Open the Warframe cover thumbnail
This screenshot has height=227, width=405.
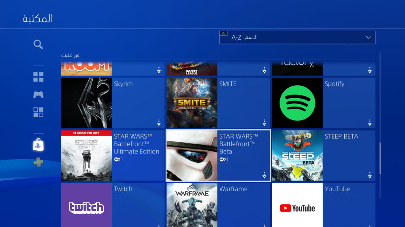(x=192, y=205)
